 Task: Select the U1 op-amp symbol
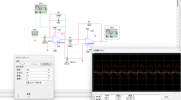click(x=57, y=40)
